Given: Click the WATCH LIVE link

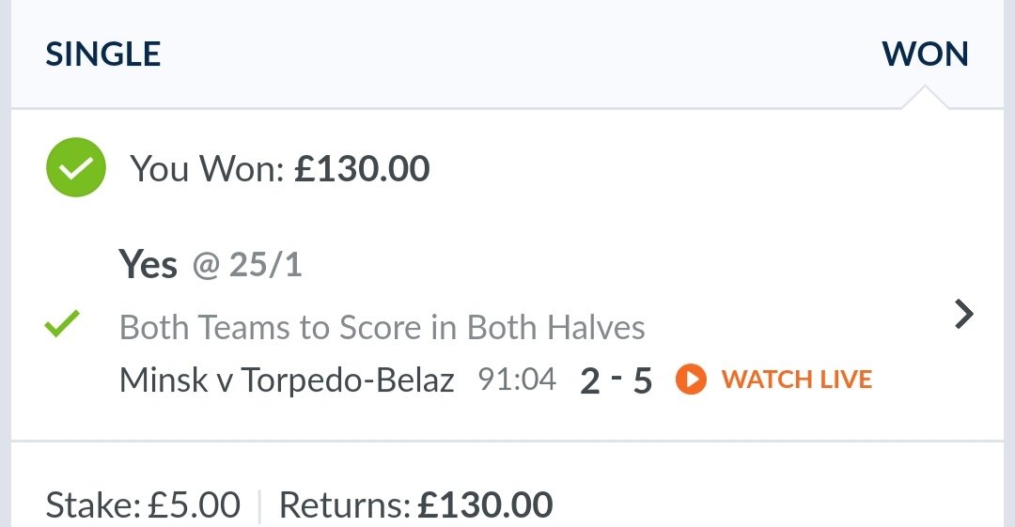Looking at the screenshot, I should pyautogui.click(x=797, y=380).
